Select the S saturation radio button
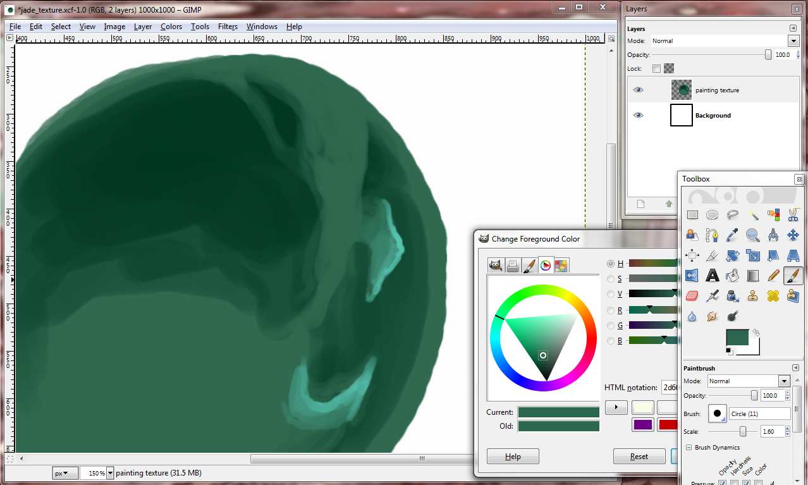This screenshot has height=485, width=808. point(611,279)
